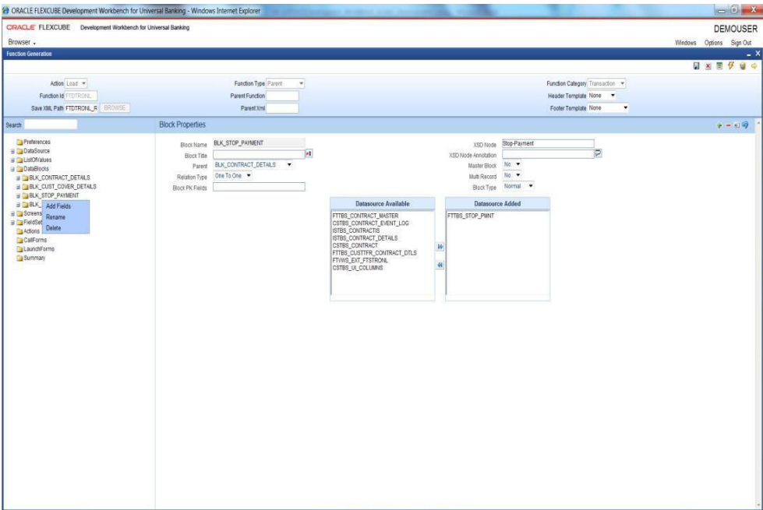The image size is (763, 510).
Task: Expand the DataSource tree node
Action: click(x=12, y=151)
